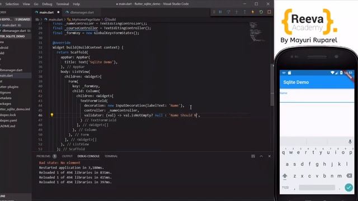Stop debugging with the red square icon
The width and height of the screenshot is (358, 201).
coord(269,12)
